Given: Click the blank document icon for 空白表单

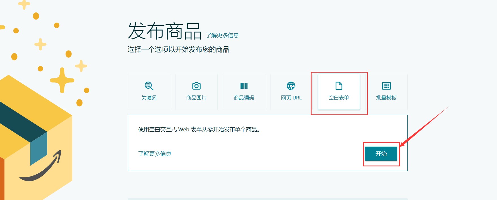Looking at the screenshot, I should (x=339, y=86).
